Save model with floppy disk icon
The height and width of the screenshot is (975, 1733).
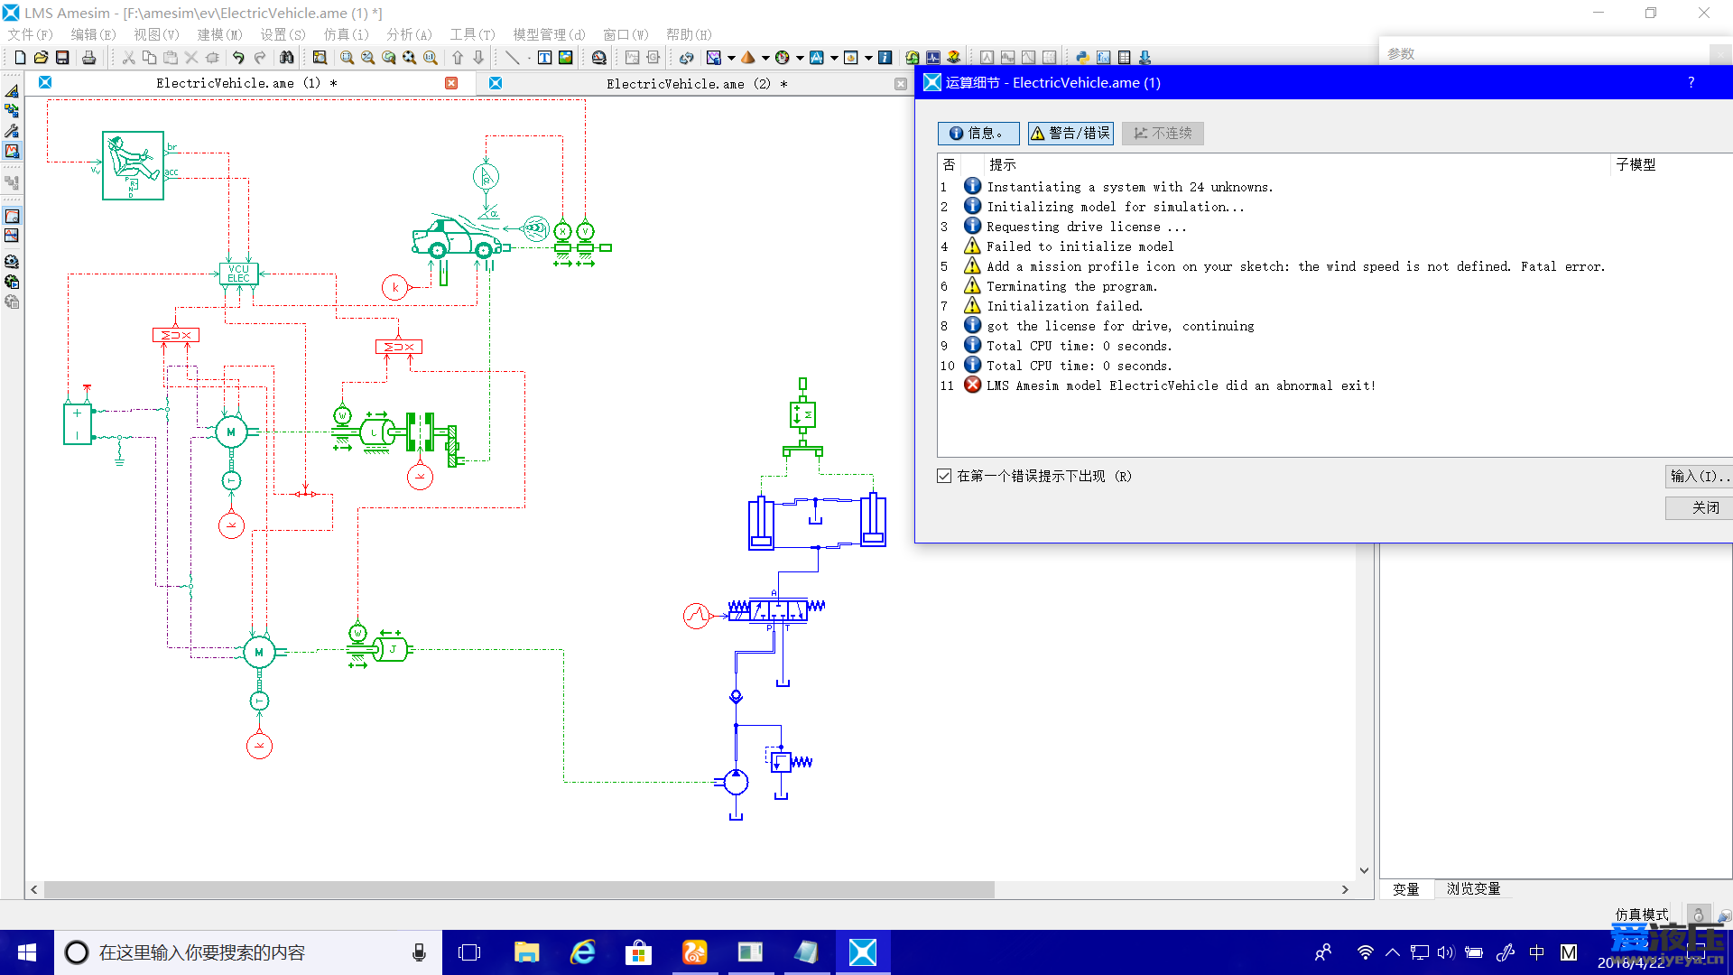coord(62,58)
